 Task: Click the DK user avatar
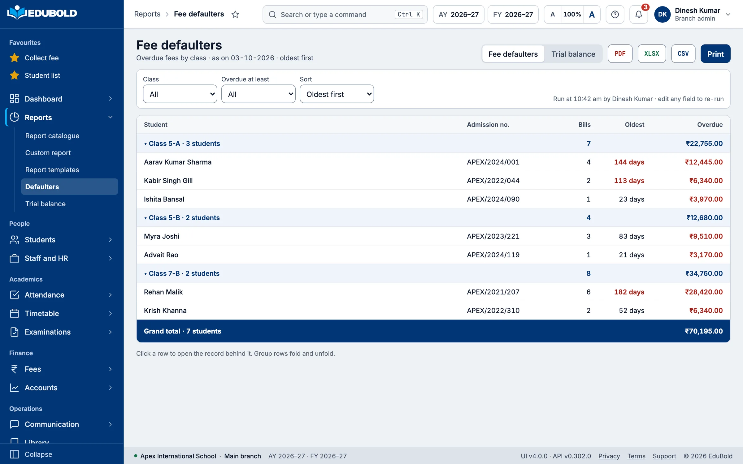[x=662, y=14]
